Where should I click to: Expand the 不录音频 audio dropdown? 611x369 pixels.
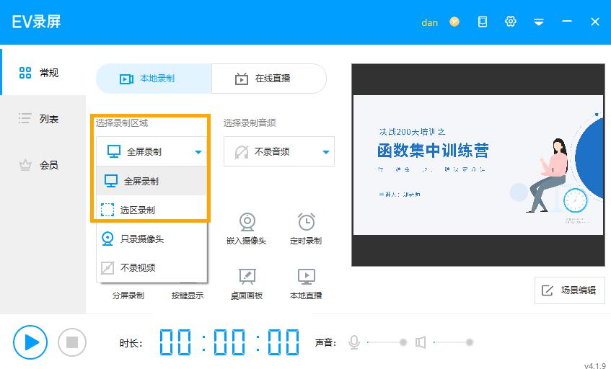[x=279, y=151]
